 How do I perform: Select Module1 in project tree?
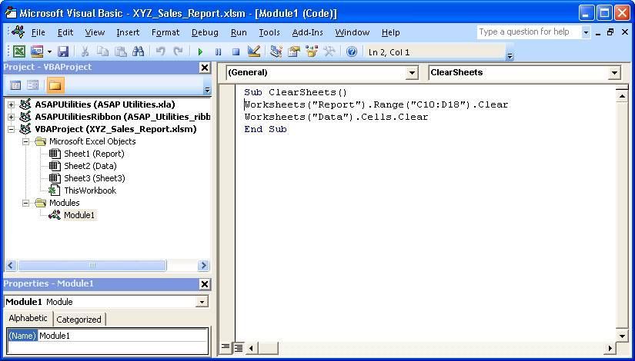tap(79, 215)
